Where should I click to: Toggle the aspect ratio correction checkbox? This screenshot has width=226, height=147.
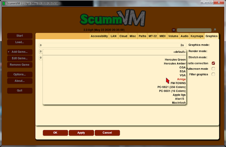point(213,63)
